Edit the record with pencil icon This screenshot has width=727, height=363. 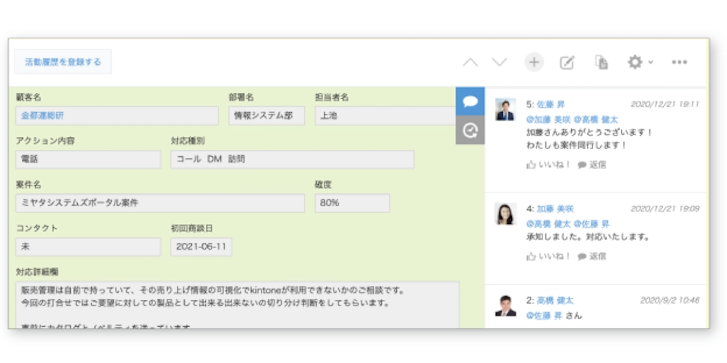tap(567, 63)
